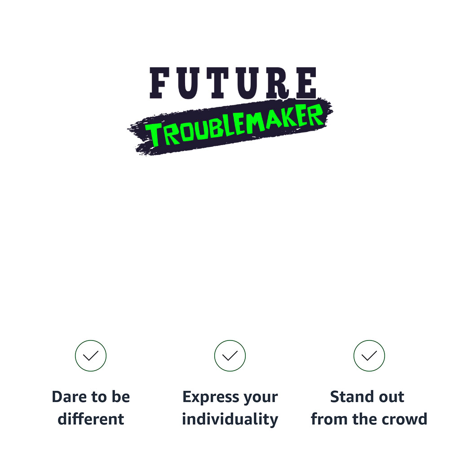Click the word "from" in the right caption
Image resolution: width=460 pixels, height=460 pixels.
coord(327,419)
